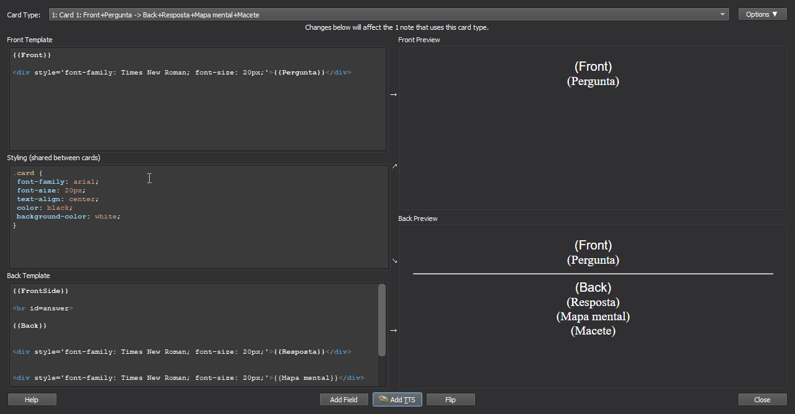The image size is (795, 414).
Task: Click the Add Field button
Action: pos(343,400)
